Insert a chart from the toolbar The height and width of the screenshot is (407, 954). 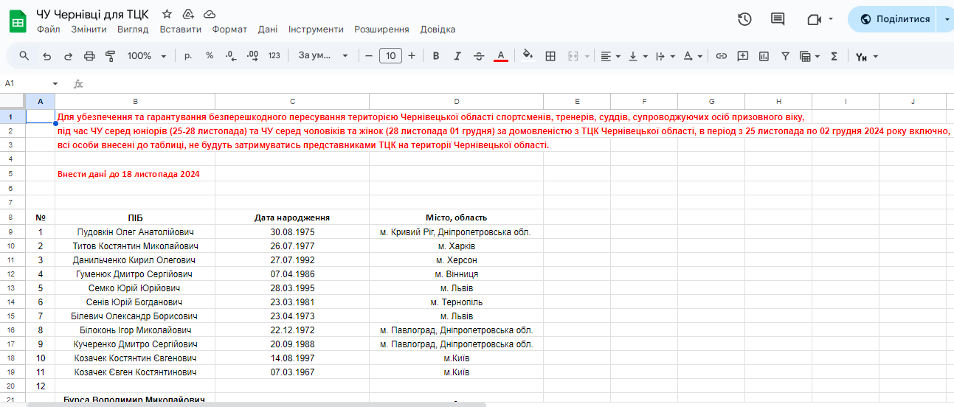coord(764,56)
